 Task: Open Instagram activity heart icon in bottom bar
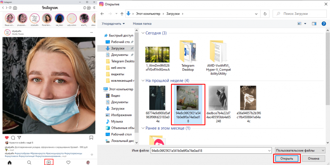[x=68, y=162]
